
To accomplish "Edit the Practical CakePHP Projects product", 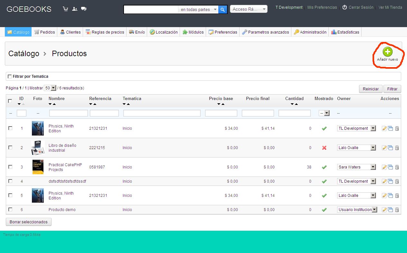I will [384, 167].
